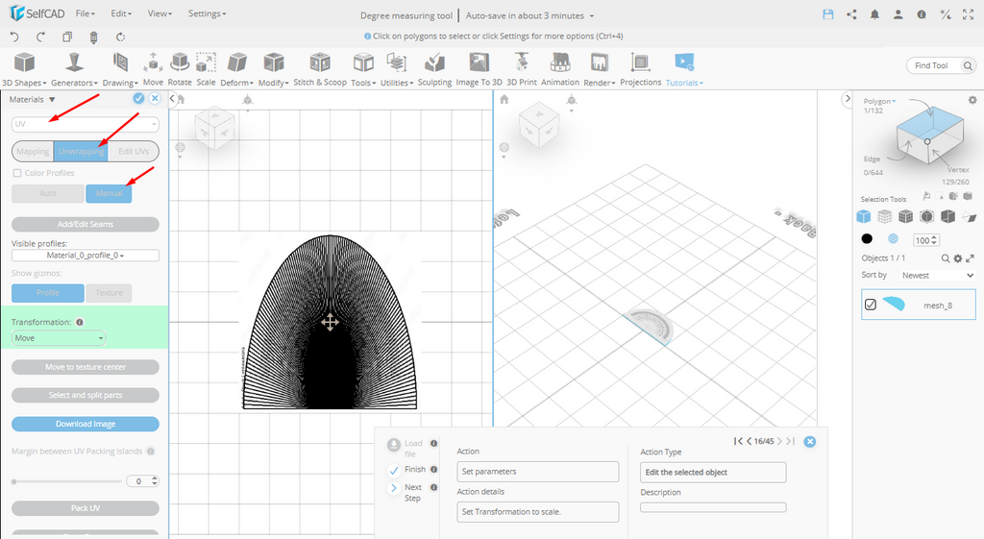This screenshot has width=984, height=539.
Task: Open the Modify tool
Action: tap(274, 69)
